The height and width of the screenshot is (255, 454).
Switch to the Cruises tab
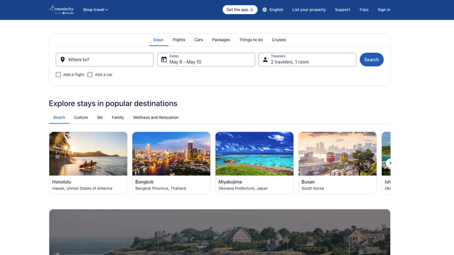point(279,40)
